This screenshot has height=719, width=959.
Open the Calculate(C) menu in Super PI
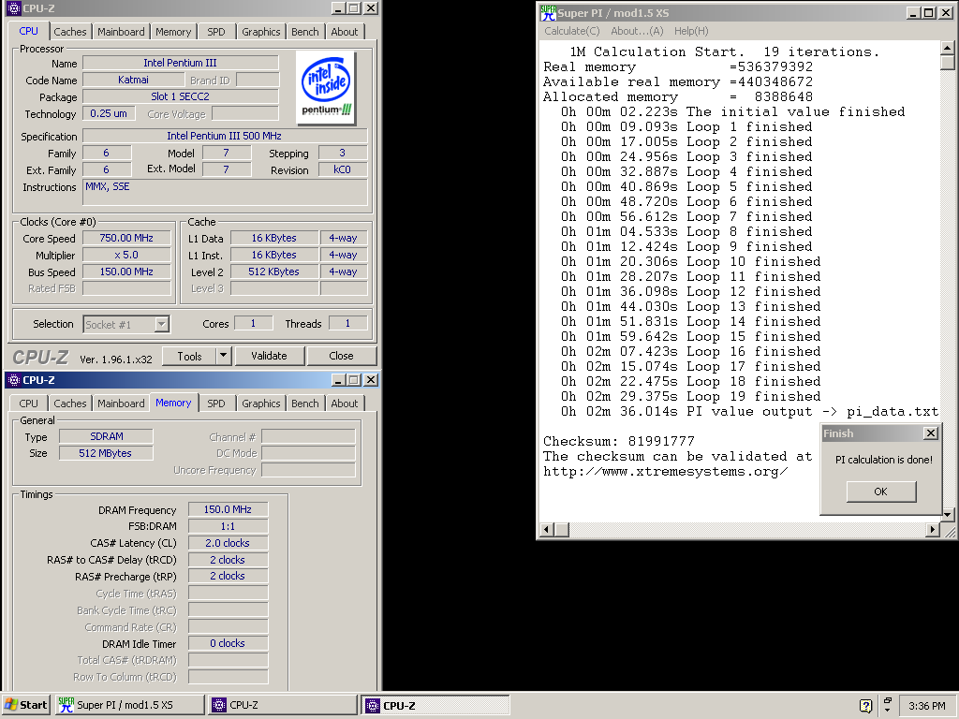(x=572, y=31)
